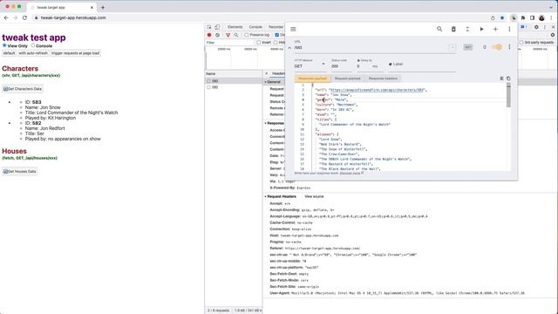This screenshot has height=314, width=558.
Task: Open a new browser tab with plus
Action: point(103,7)
